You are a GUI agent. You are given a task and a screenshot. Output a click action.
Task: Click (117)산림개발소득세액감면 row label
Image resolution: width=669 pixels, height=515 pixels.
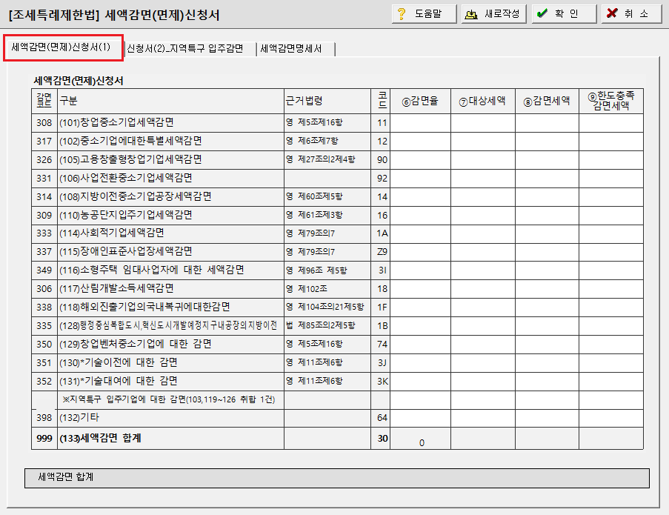pyautogui.click(x=116, y=288)
